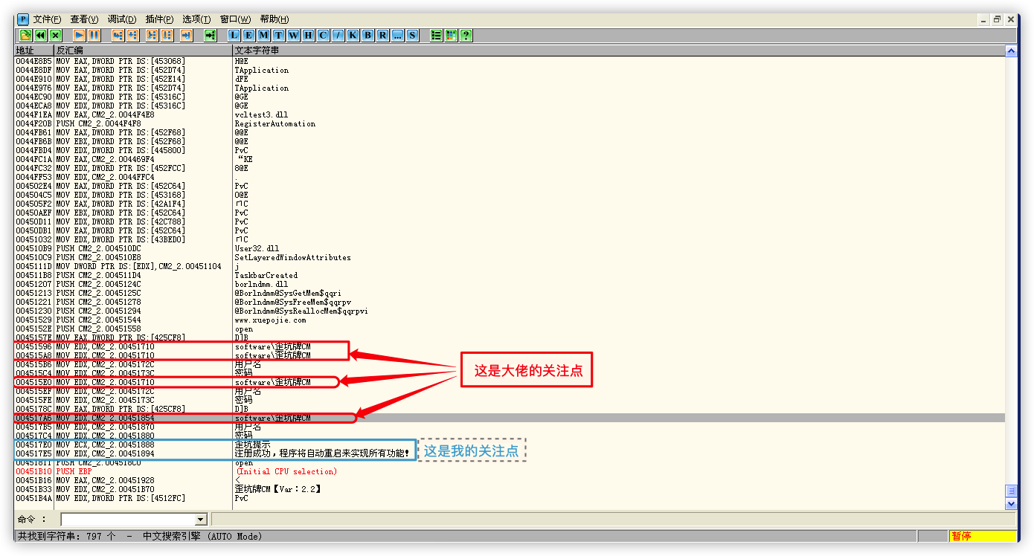Open the Log window via L button

pyautogui.click(x=234, y=35)
